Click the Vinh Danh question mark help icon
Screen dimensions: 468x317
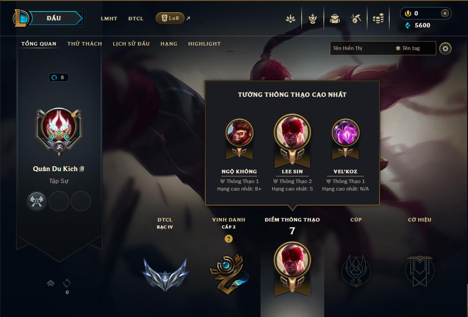228,239
